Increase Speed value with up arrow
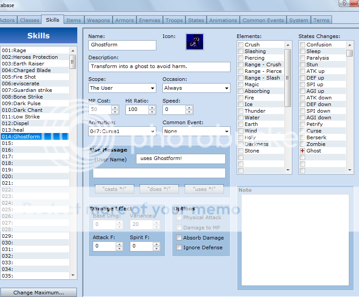The width and height of the screenshot is (359, 297). [189, 107]
